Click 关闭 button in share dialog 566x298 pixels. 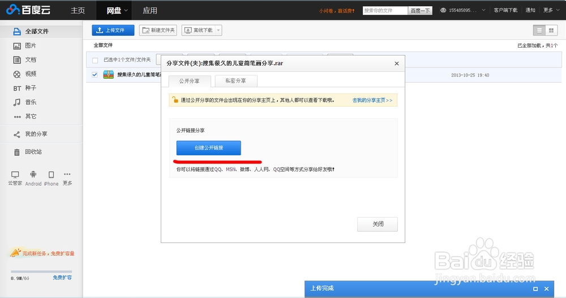click(x=378, y=224)
